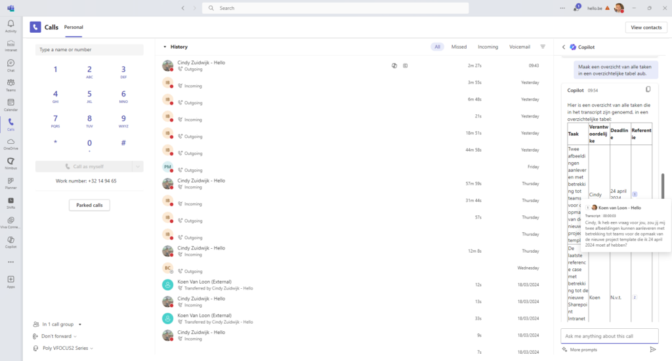Open the Activity feed in sidebar
The image size is (672, 361).
click(10, 26)
